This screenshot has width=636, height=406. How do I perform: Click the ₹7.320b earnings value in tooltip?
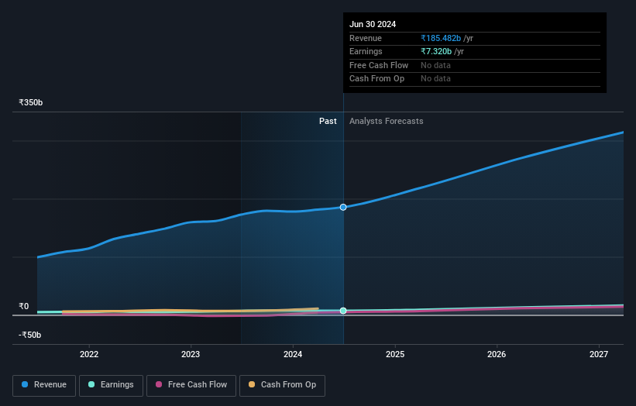436,51
